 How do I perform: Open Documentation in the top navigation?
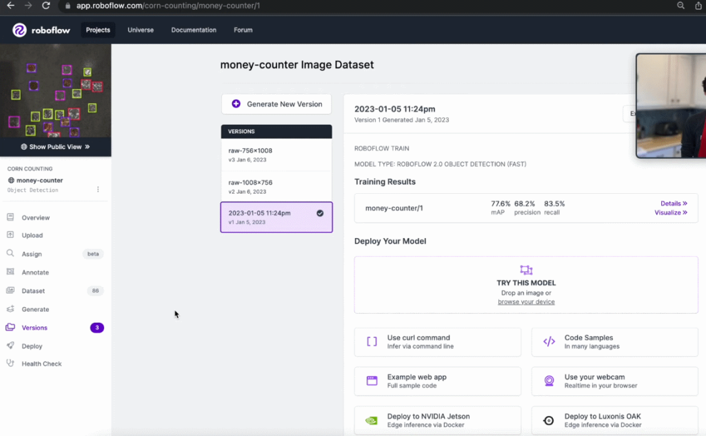tap(194, 30)
